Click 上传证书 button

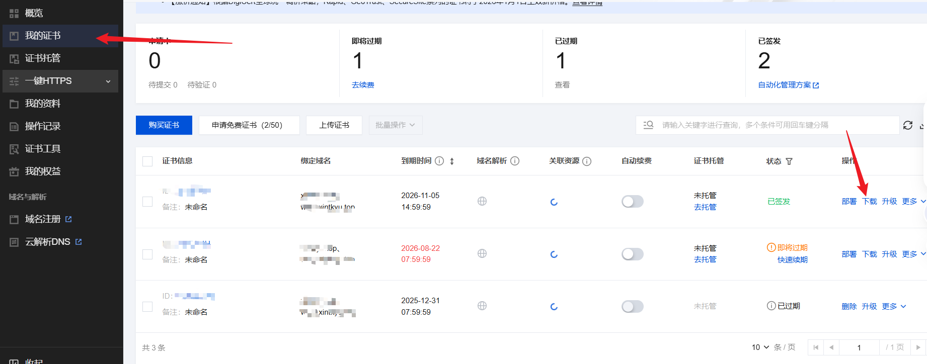point(334,125)
